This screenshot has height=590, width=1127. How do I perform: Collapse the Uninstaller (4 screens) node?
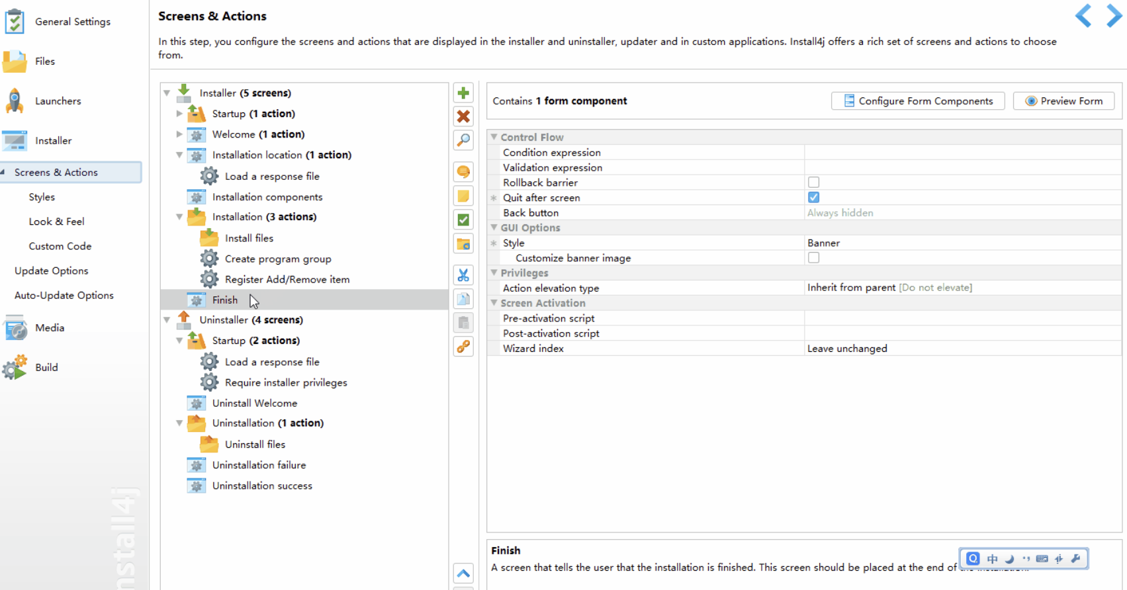coord(167,320)
